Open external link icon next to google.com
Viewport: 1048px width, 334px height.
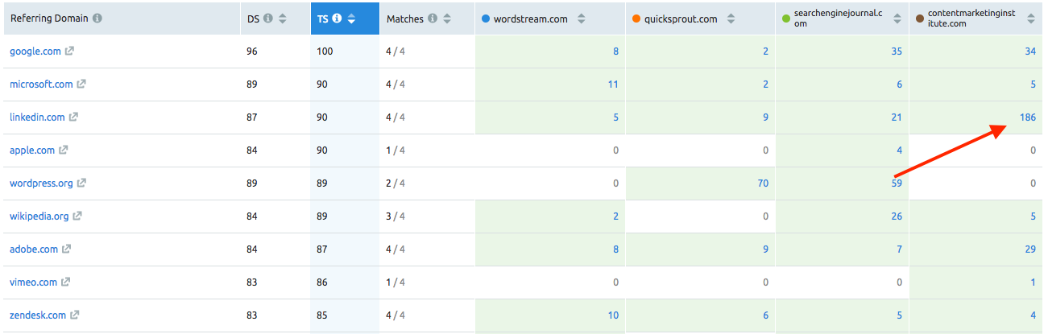click(x=69, y=52)
